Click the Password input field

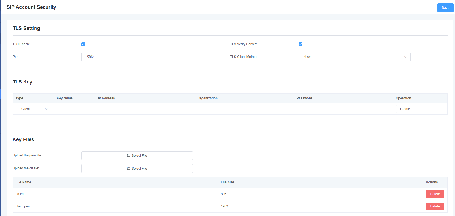pyautogui.click(x=343, y=109)
